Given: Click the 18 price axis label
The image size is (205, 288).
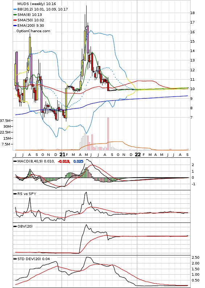Looking at the screenshot, I should pyautogui.click(x=192, y=13).
